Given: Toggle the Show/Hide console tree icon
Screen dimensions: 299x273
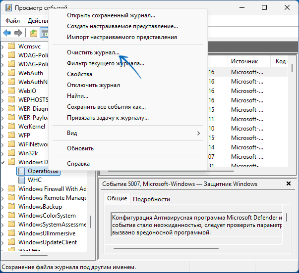Looking at the screenshot, I should coord(45,33).
